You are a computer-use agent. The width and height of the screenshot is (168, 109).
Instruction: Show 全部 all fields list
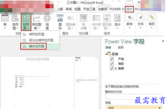(121, 47)
